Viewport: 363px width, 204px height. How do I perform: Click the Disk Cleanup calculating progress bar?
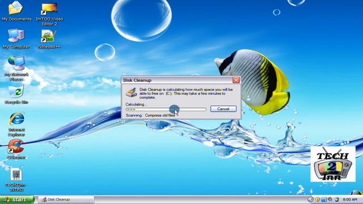pos(166,109)
